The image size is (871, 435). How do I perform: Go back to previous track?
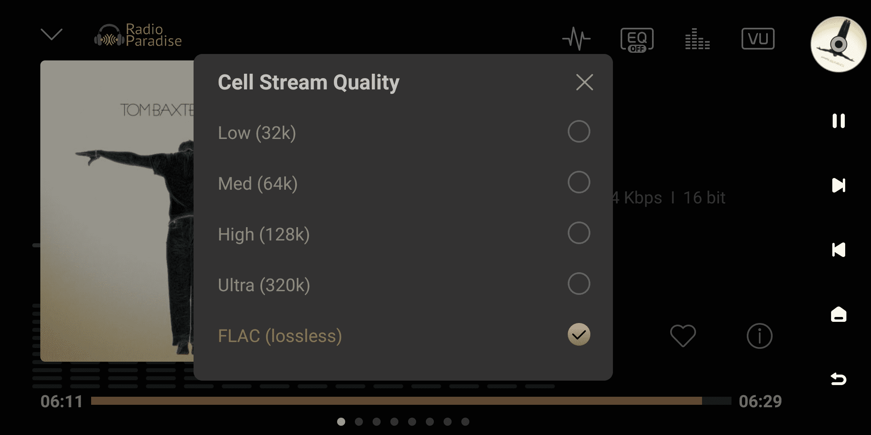838,250
